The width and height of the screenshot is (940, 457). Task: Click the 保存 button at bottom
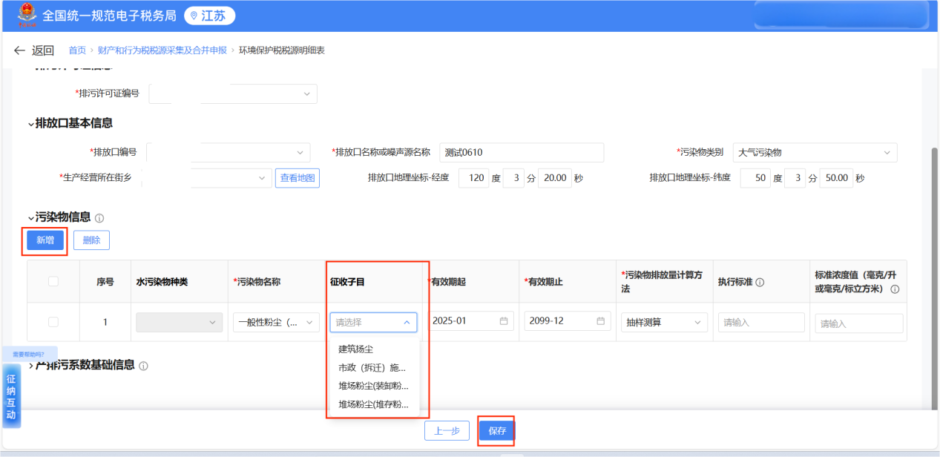click(496, 431)
